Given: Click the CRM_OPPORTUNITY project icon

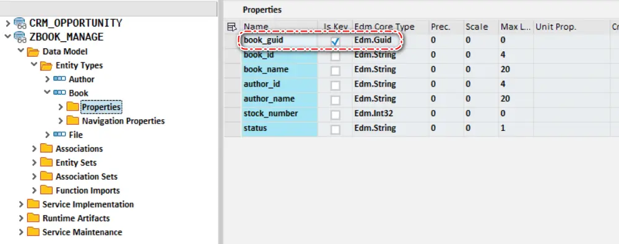Looking at the screenshot, I should pos(20,23).
